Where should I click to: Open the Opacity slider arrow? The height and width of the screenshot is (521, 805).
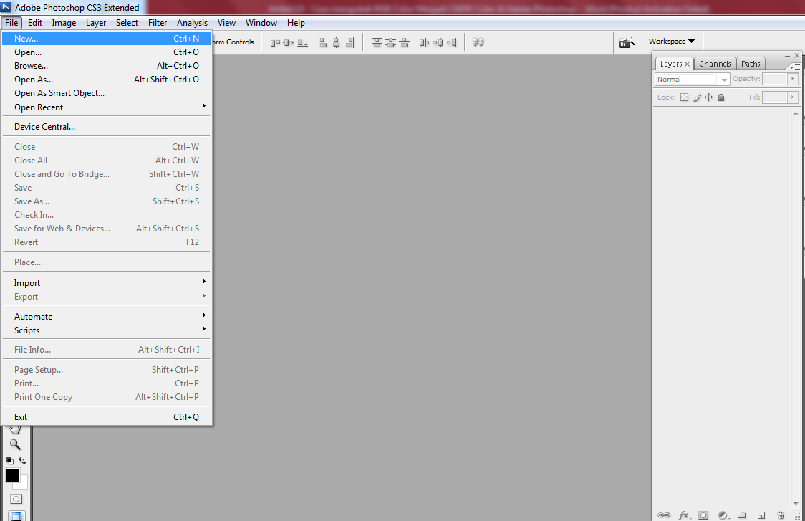tap(793, 79)
